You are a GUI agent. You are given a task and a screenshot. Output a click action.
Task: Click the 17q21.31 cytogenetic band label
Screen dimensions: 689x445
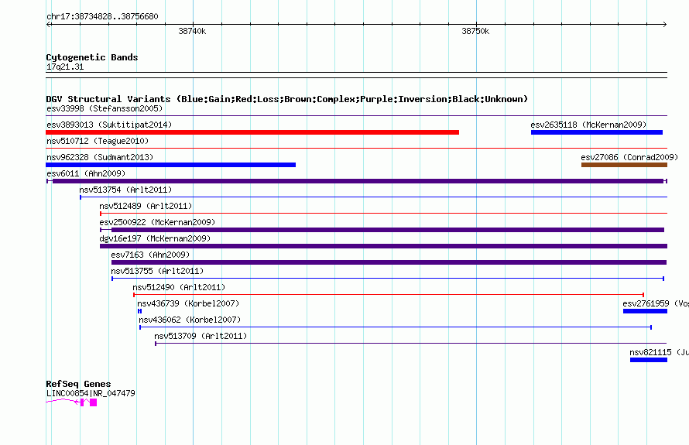pyautogui.click(x=65, y=67)
